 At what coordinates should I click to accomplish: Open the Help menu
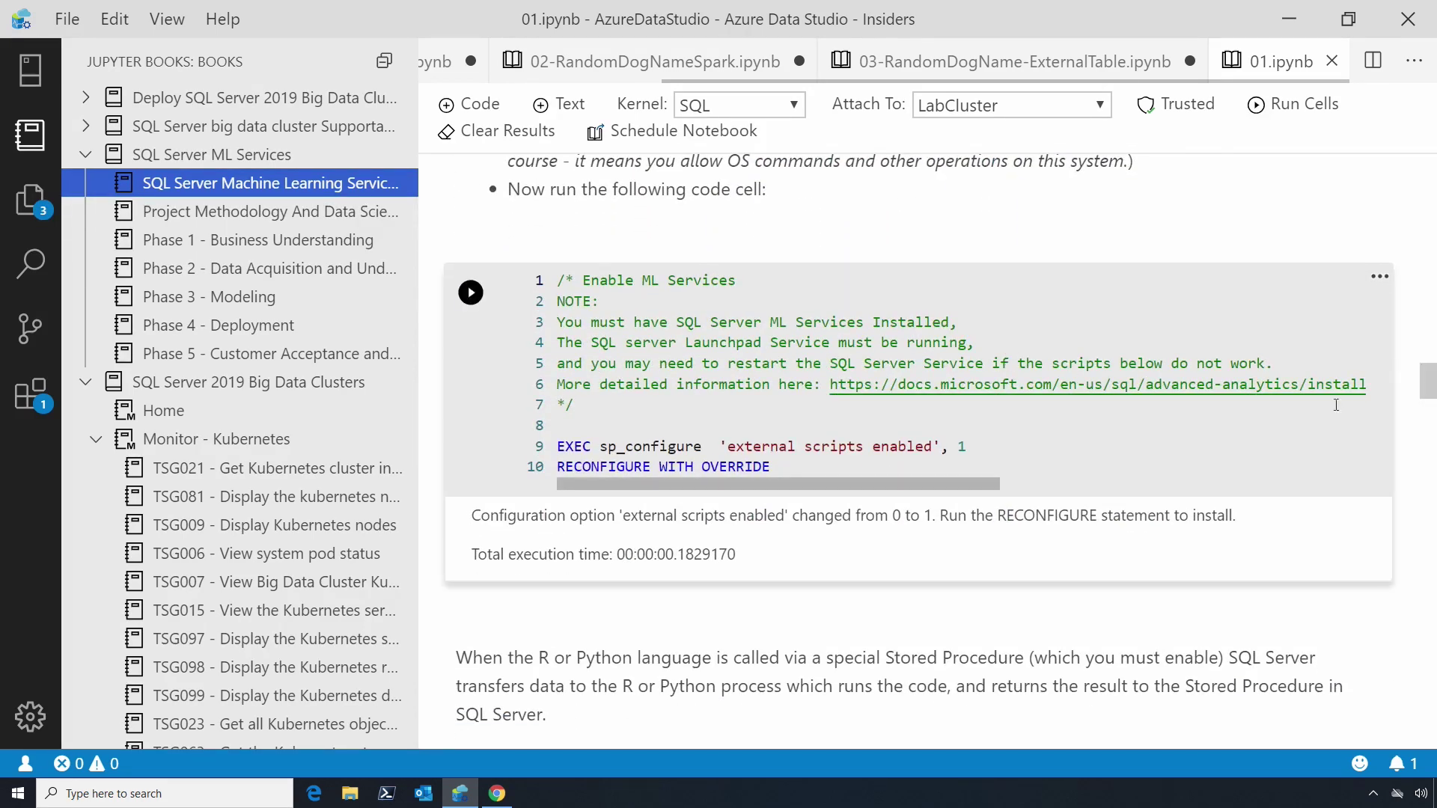click(x=222, y=19)
